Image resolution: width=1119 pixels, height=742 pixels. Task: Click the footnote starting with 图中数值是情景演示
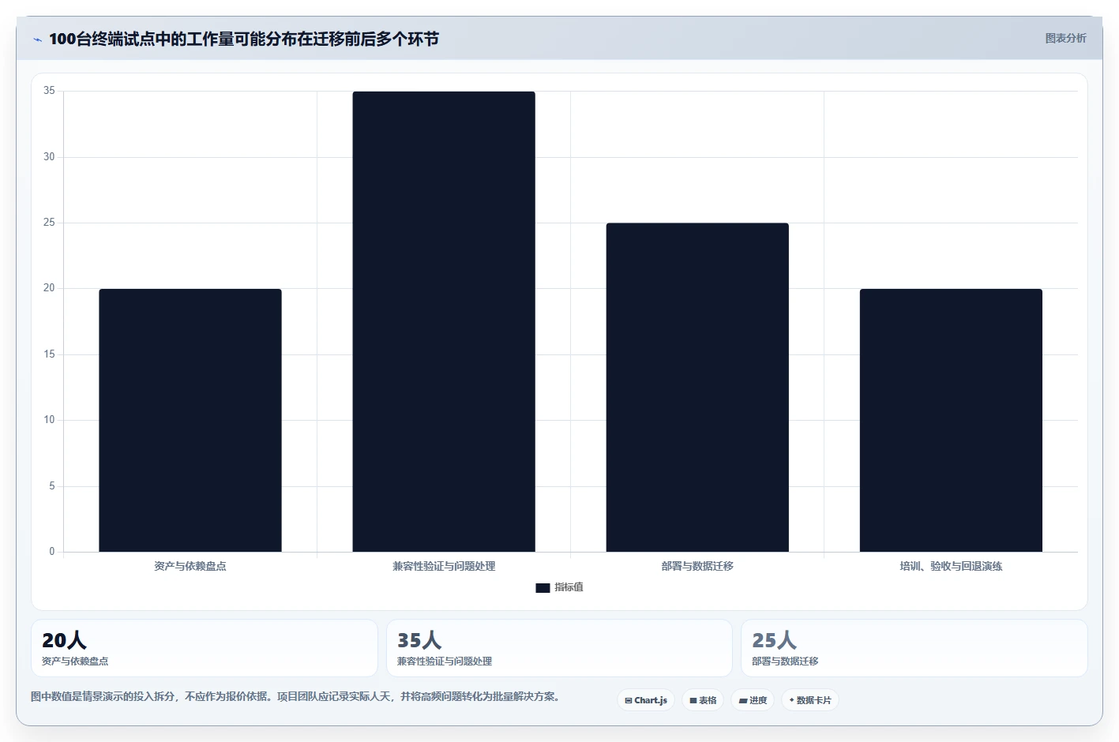(x=295, y=697)
